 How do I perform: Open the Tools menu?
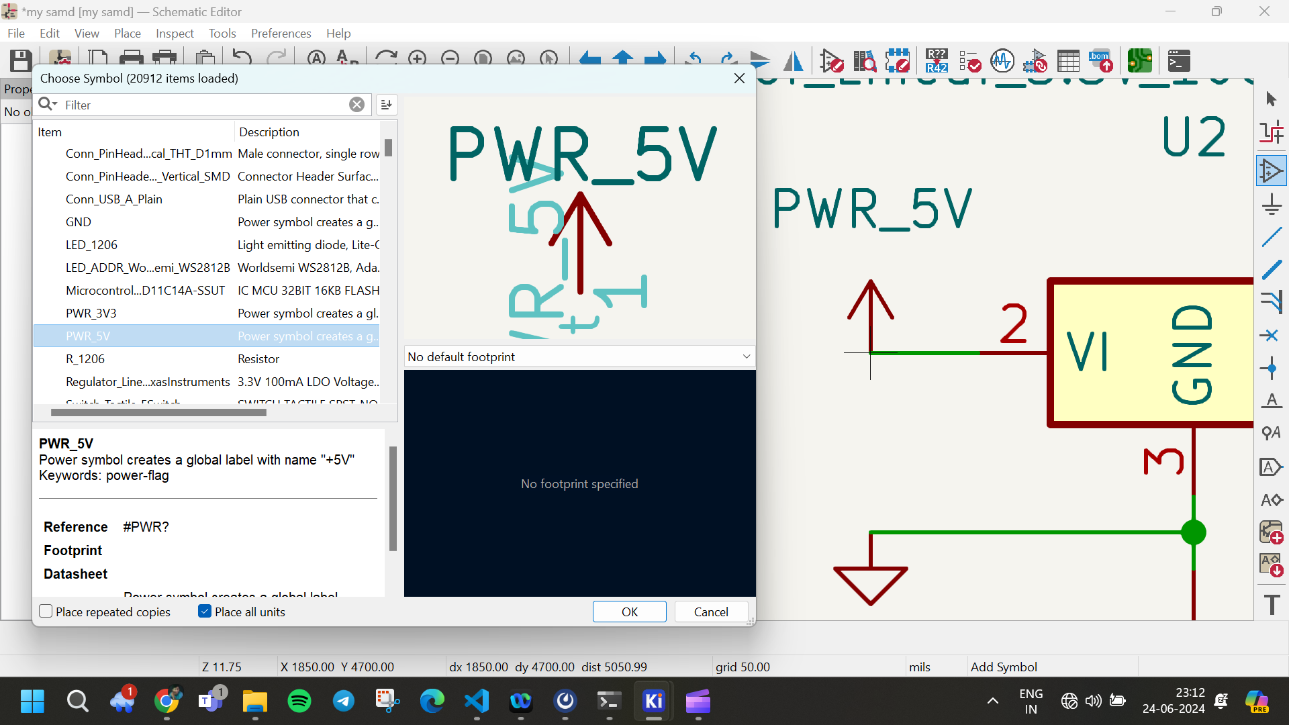tap(222, 34)
